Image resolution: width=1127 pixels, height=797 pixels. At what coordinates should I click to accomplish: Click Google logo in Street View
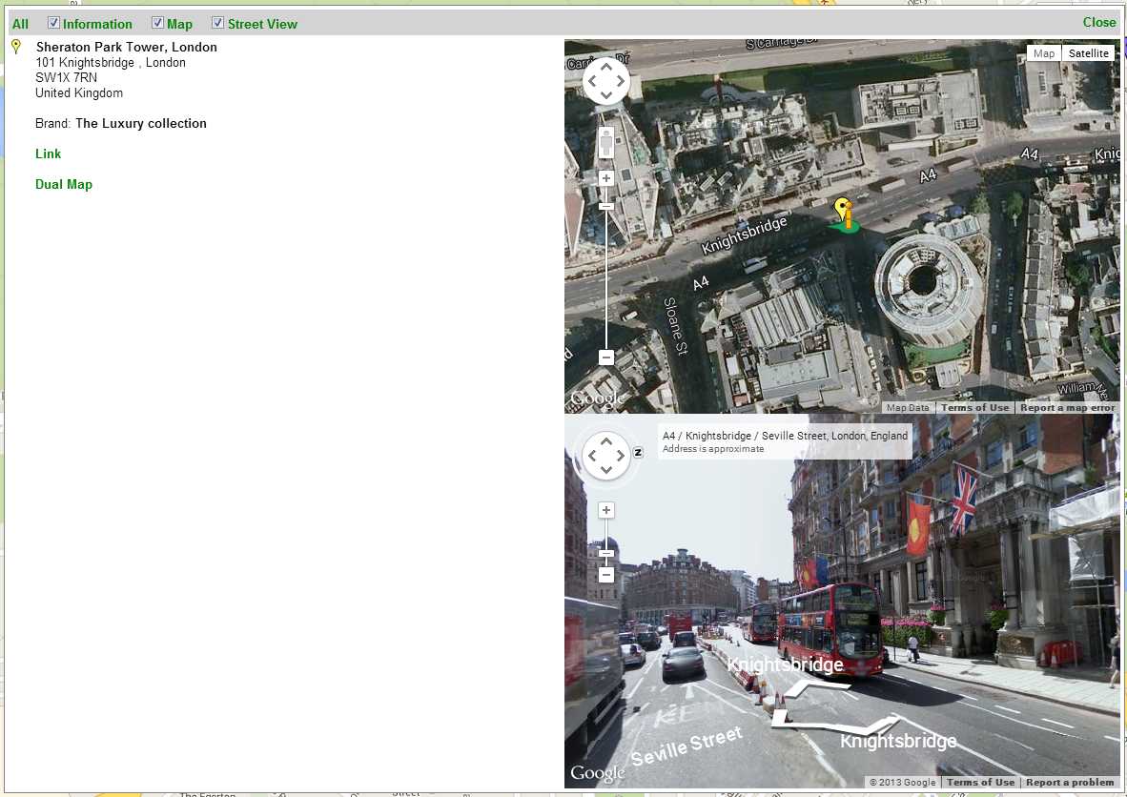tap(597, 773)
